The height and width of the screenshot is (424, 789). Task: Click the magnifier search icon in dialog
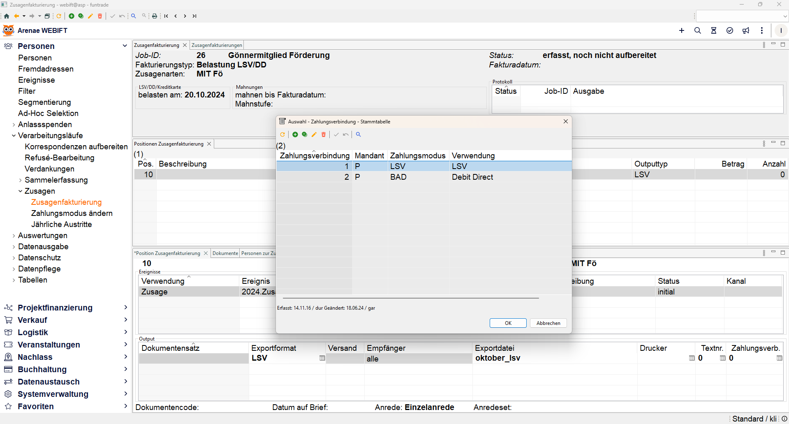(x=359, y=134)
